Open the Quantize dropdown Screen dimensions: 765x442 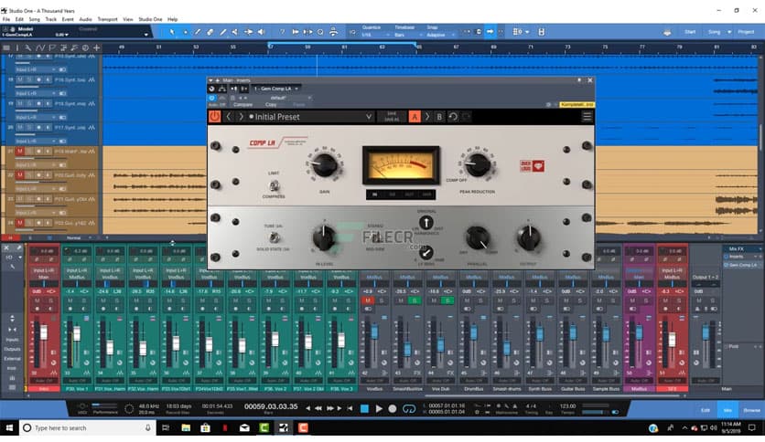[x=376, y=35]
